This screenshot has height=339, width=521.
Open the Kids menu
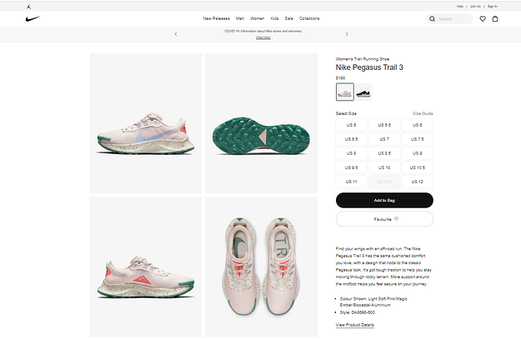point(274,18)
